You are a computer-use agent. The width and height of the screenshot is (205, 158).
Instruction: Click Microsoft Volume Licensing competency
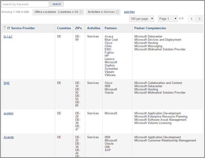point(153,123)
